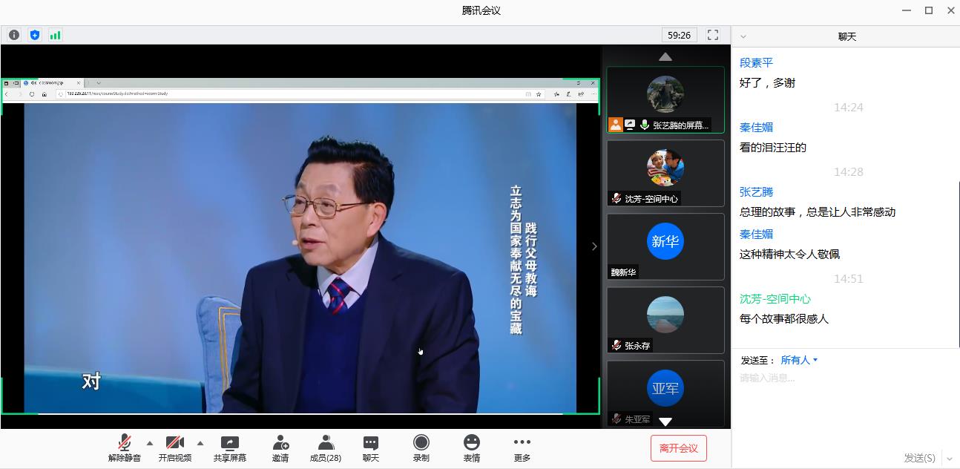Screen dimensions: 960x469
Task: Click the shared video of the speaker
Action: [x=300, y=258]
